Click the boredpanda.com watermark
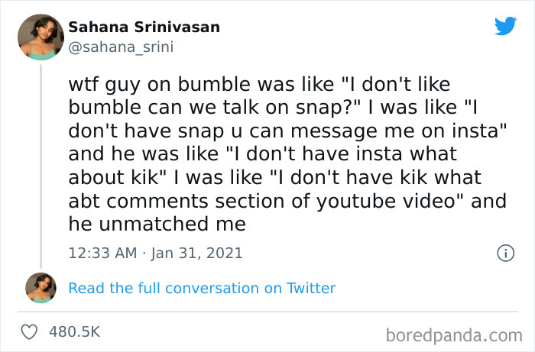The height and width of the screenshot is (352, 535). [453, 334]
